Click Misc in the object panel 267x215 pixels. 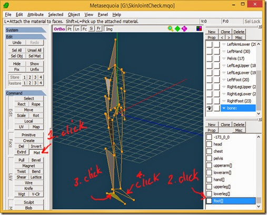(x=239, y=37)
